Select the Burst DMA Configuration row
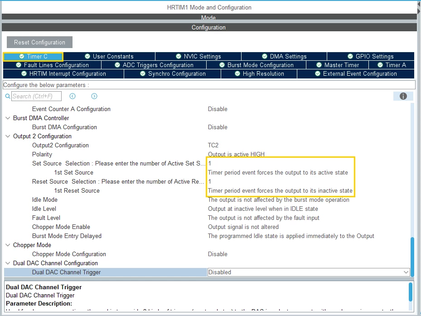 [207, 127]
